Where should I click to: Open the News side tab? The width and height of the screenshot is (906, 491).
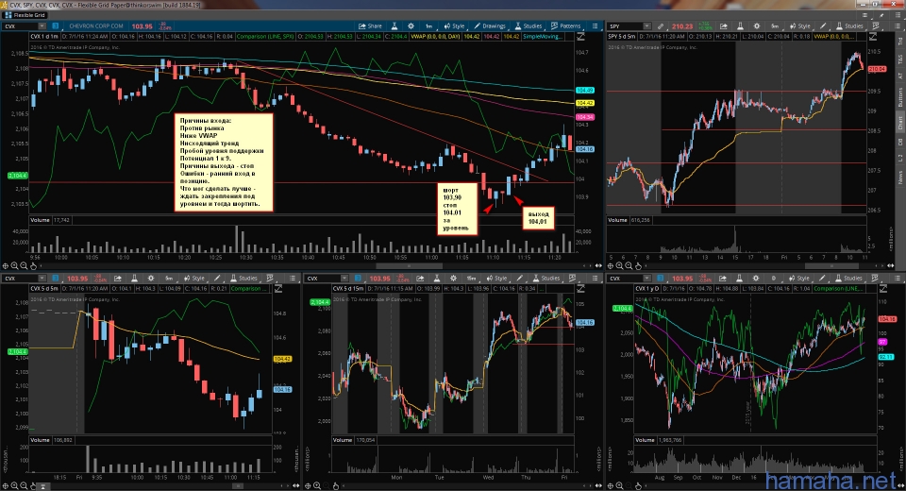[899, 177]
